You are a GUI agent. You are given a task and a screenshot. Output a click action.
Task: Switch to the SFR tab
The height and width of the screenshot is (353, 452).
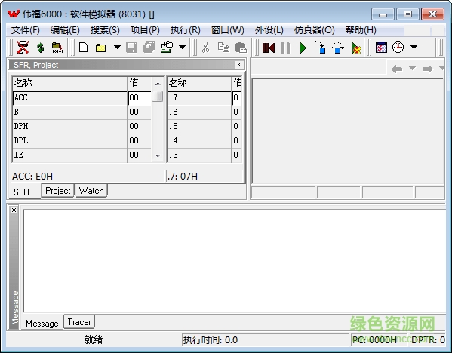pyautogui.click(x=22, y=192)
